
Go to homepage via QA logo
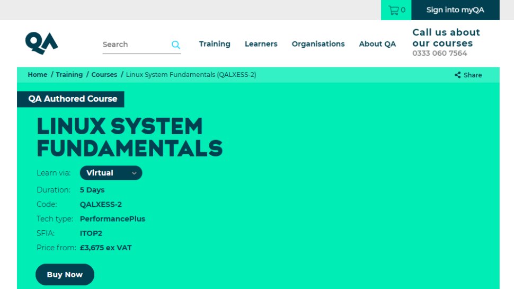42,43
